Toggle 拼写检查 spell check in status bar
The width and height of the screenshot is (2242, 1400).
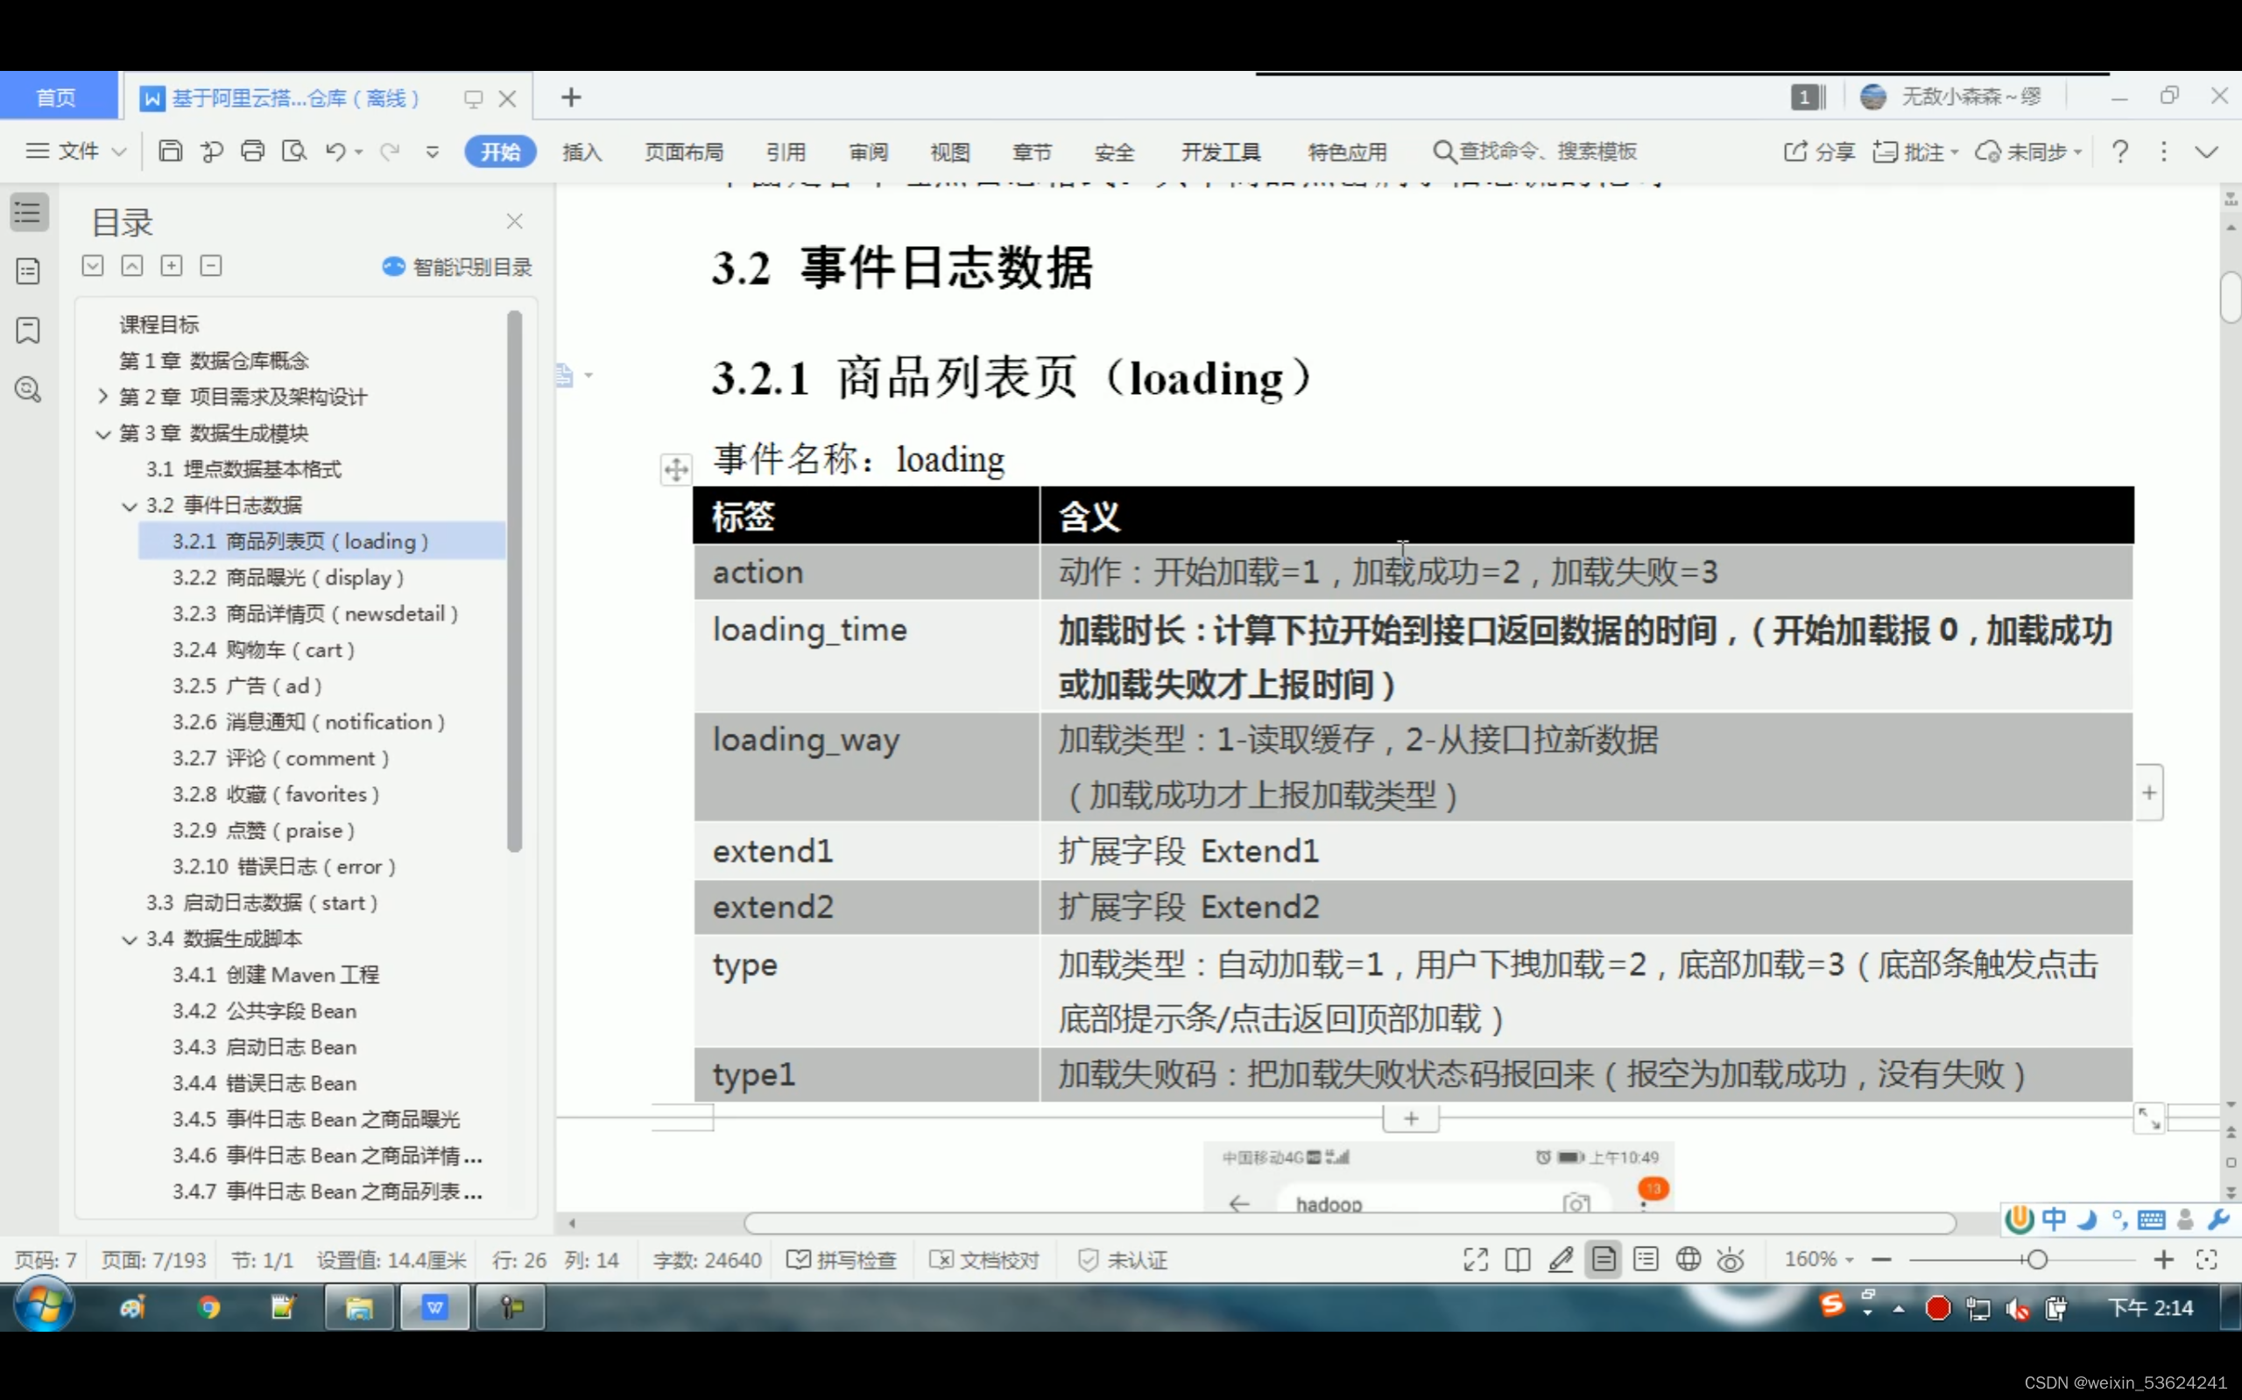[842, 1259]
